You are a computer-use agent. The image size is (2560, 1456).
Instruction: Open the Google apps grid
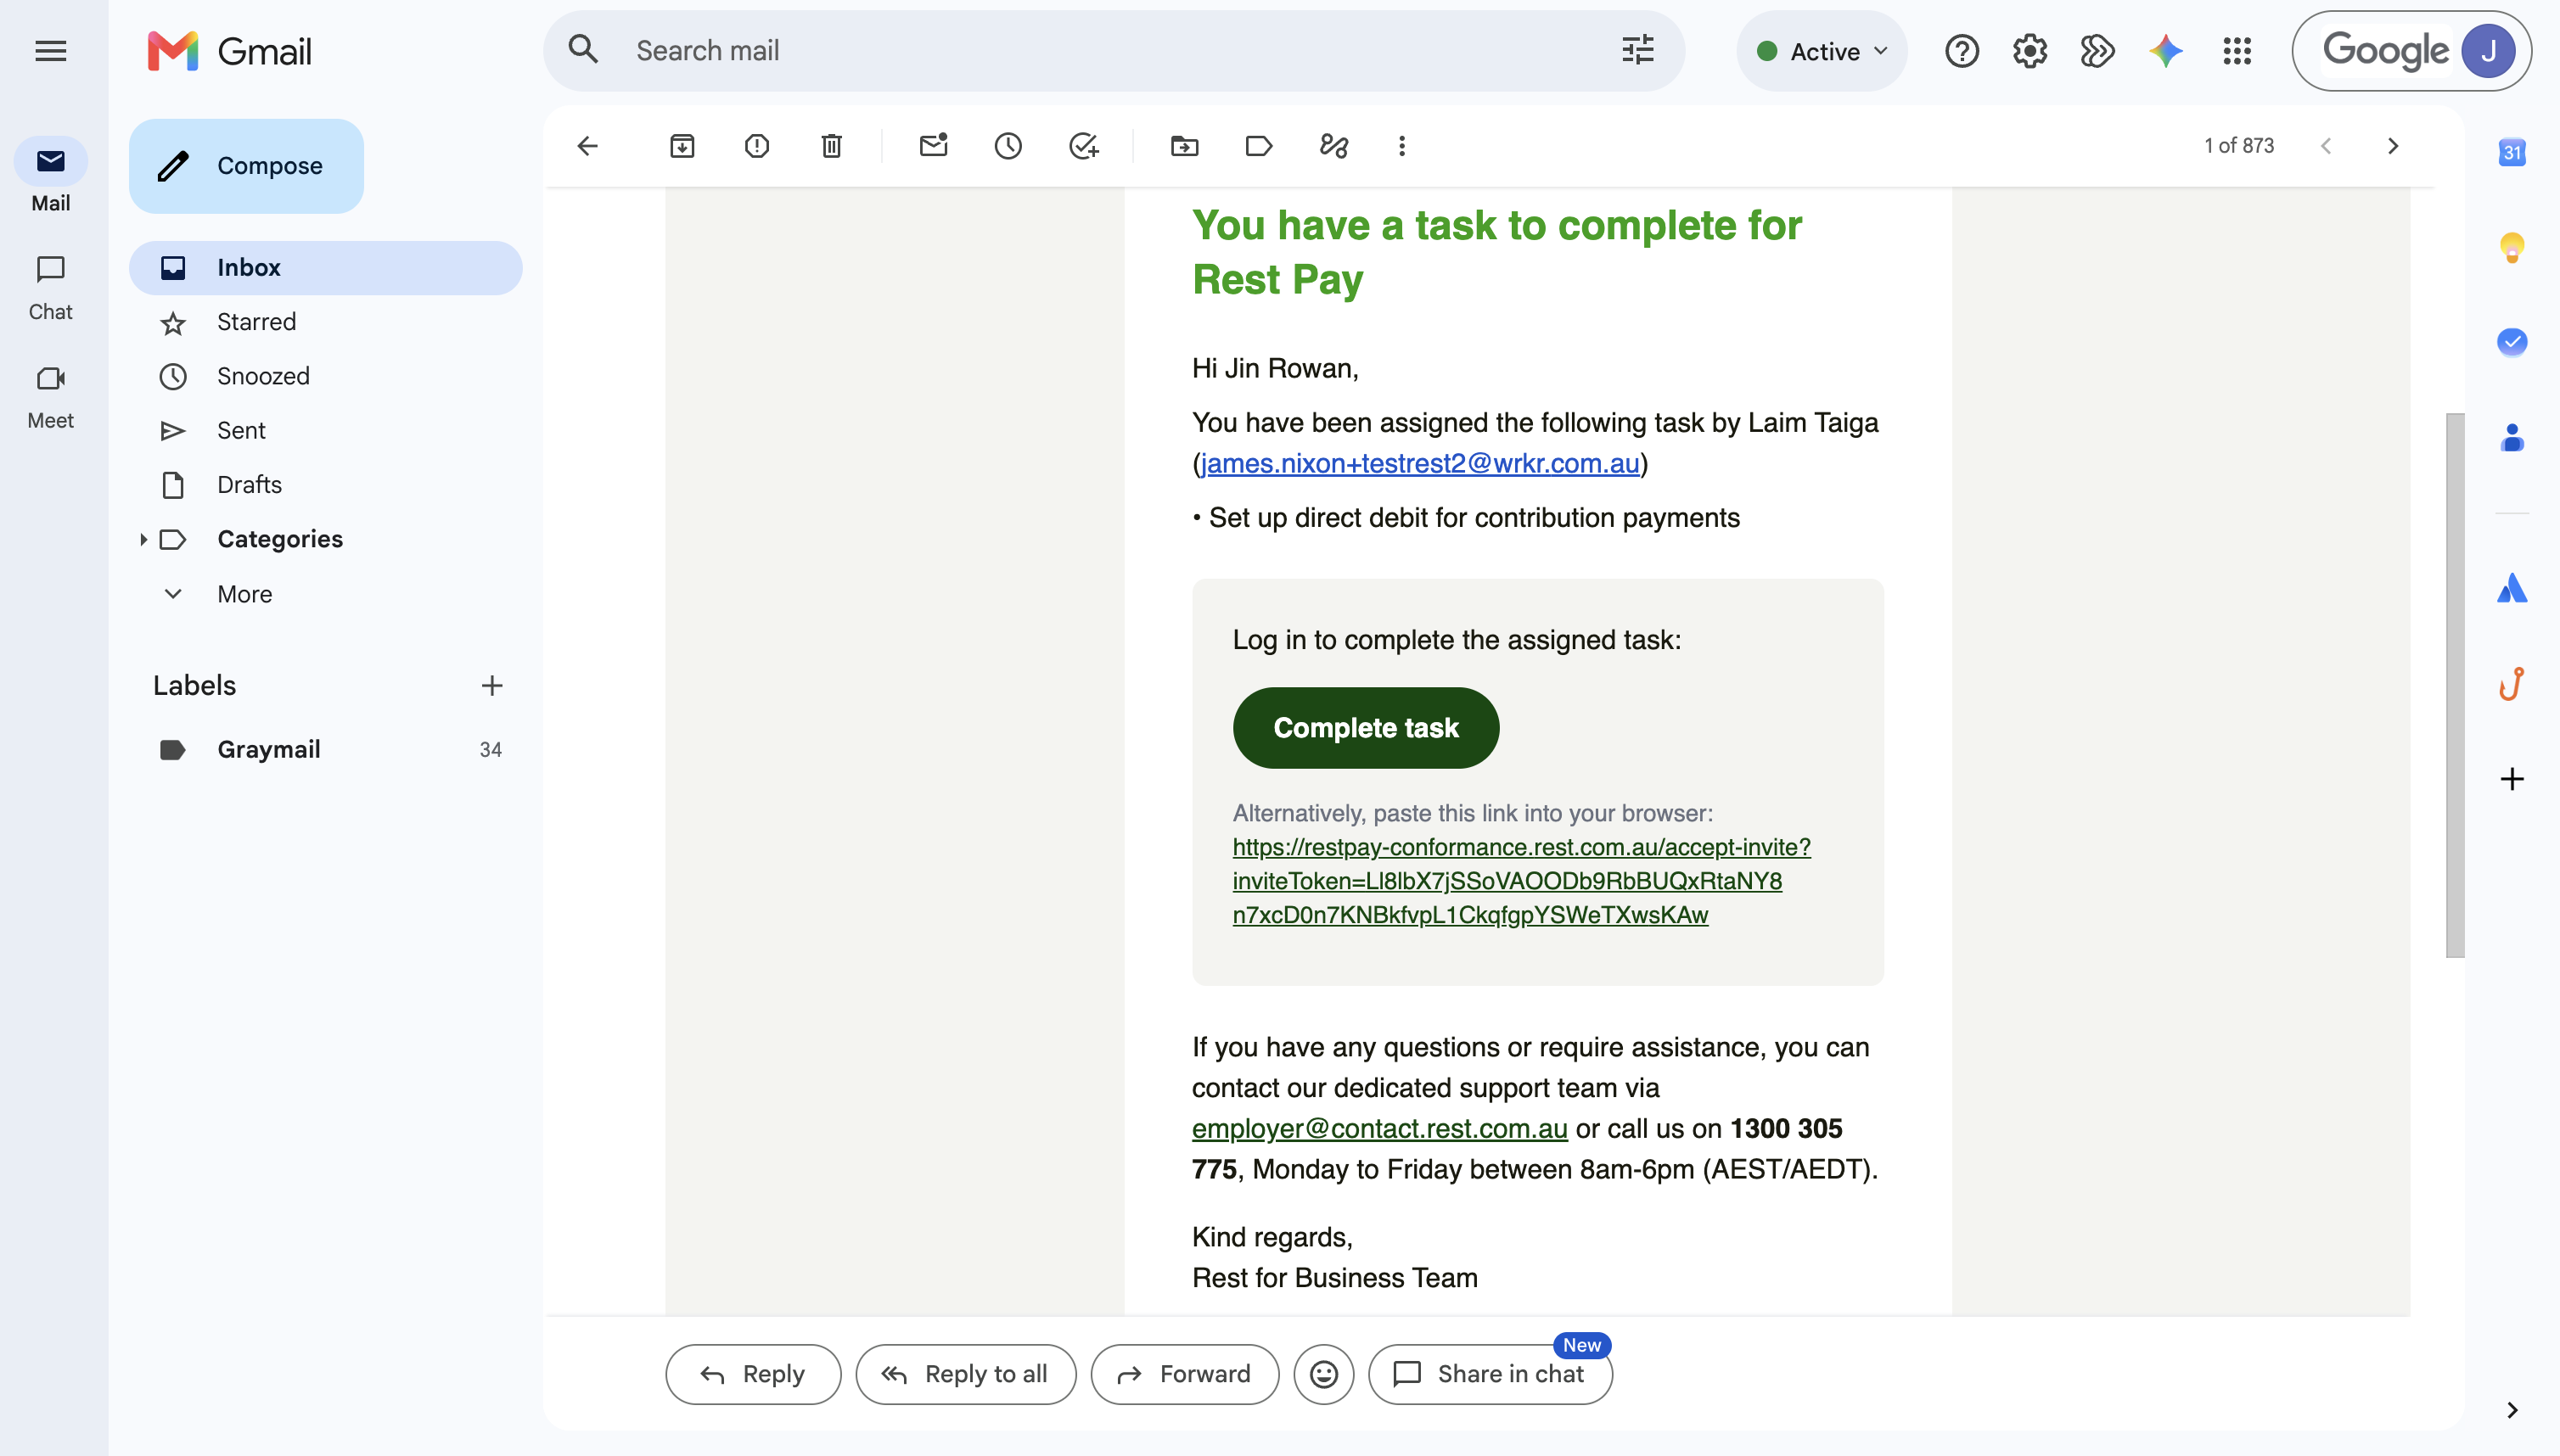[x=2236, y=51]
